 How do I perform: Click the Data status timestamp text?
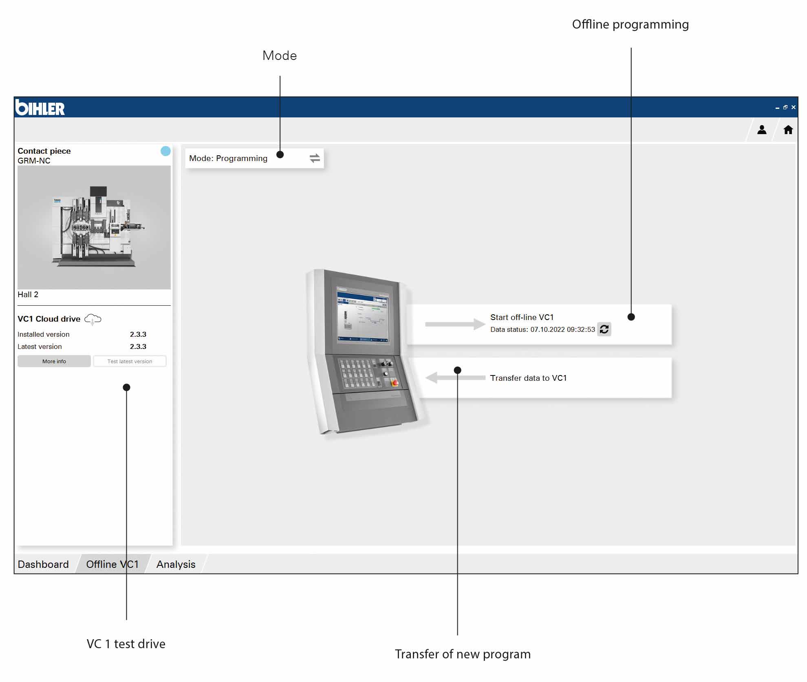coord(542,329)
